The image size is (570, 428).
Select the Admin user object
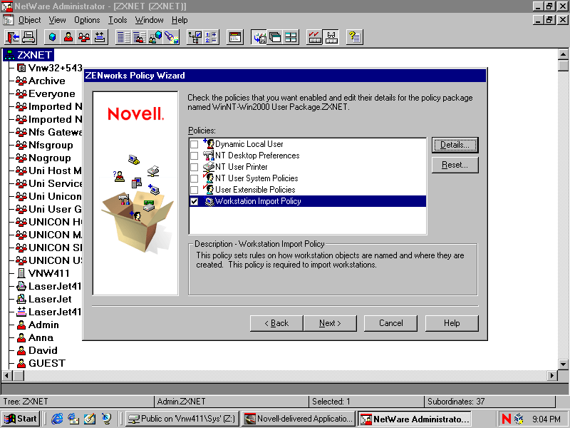coord(43,325)
